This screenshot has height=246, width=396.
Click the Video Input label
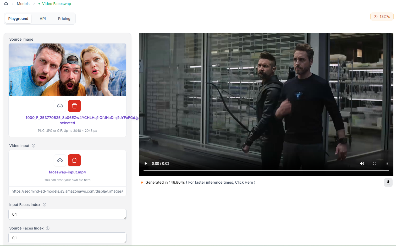[19, 146]
